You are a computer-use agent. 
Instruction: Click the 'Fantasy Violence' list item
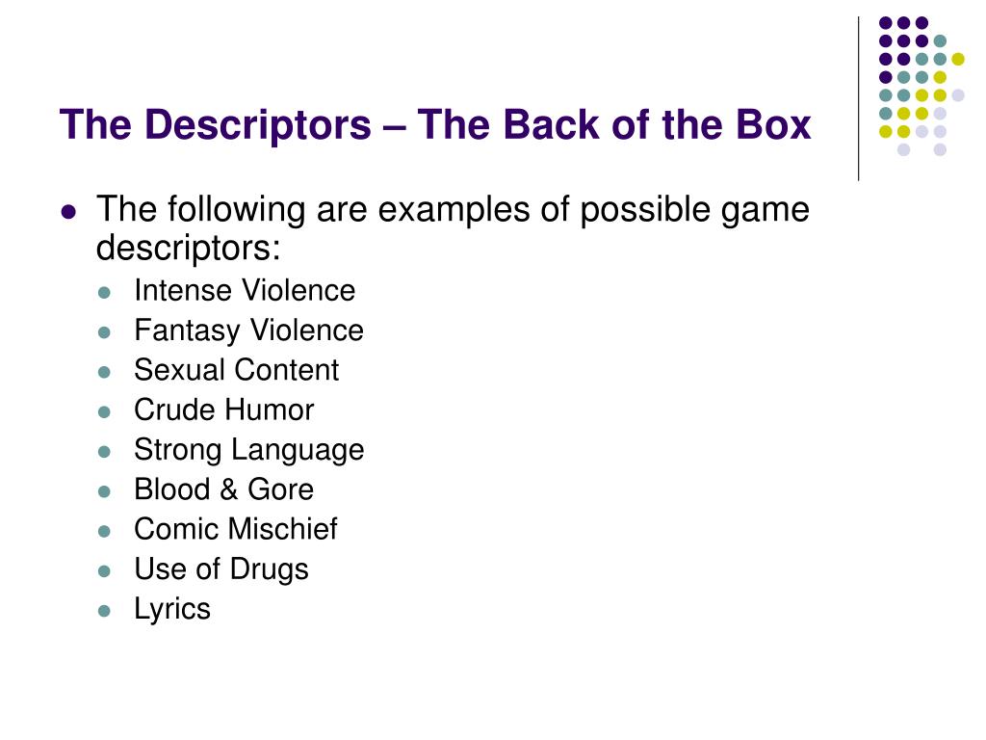pos(249,331)
